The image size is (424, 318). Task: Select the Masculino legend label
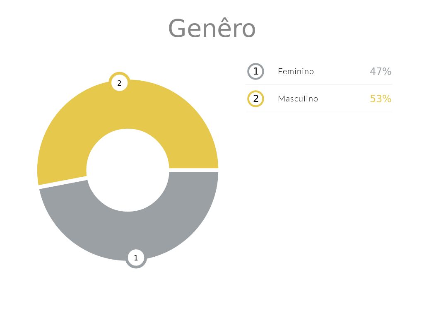click(298, 99)
